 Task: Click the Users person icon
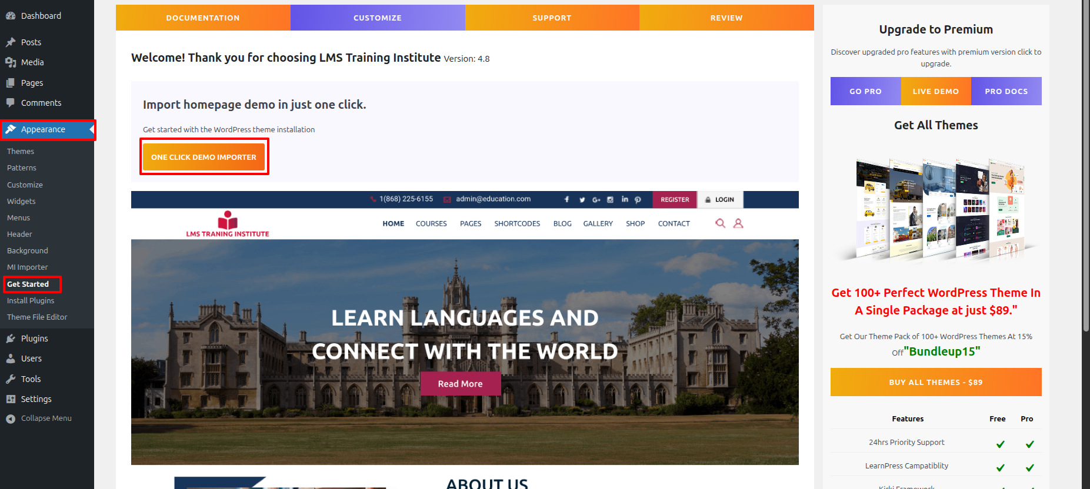point(11,359)
